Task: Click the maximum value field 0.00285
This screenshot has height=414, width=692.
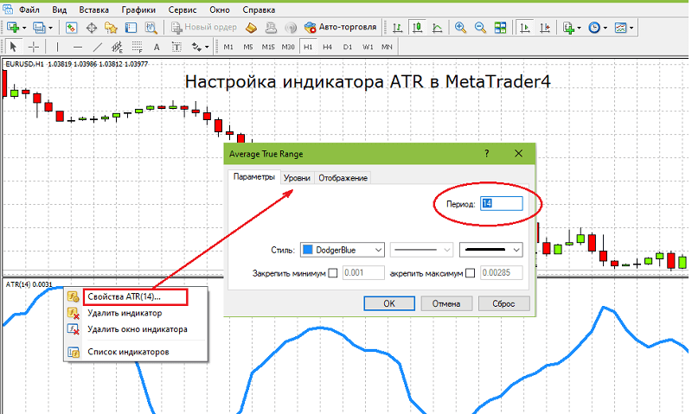Action: click(x=502, y=273)
